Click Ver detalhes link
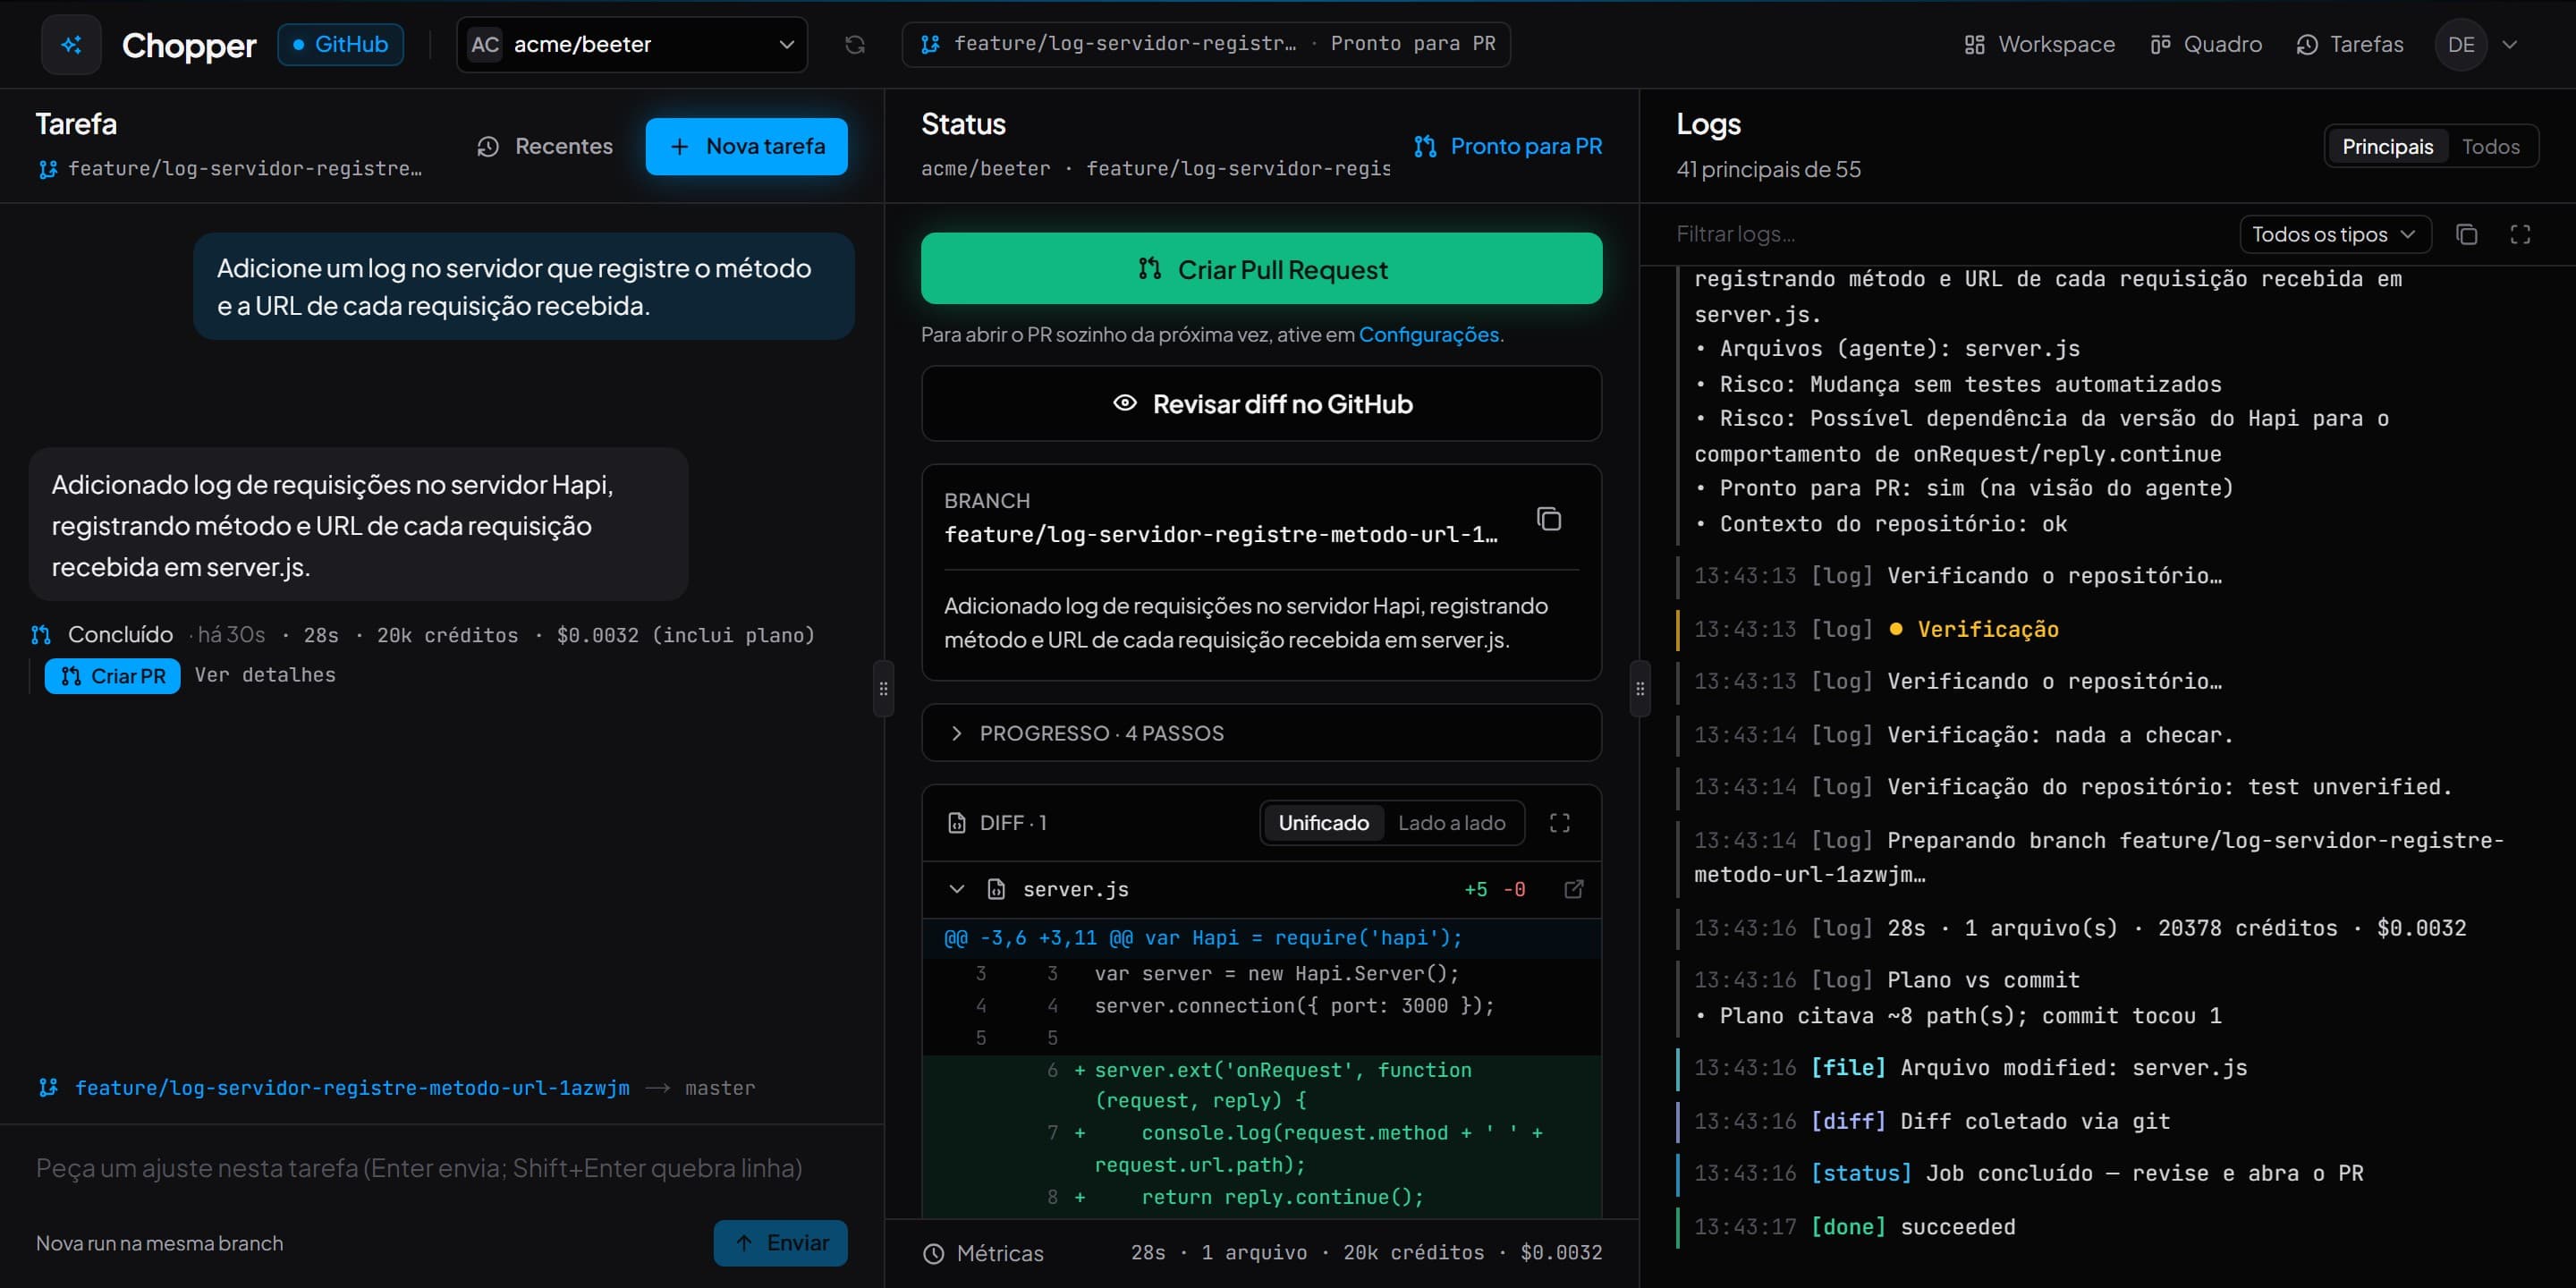 (265, 675)
